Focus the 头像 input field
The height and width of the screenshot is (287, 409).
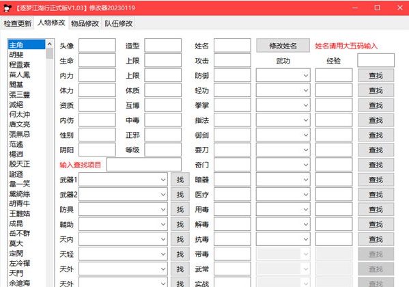pyautogui.click(x=97, y=46)
